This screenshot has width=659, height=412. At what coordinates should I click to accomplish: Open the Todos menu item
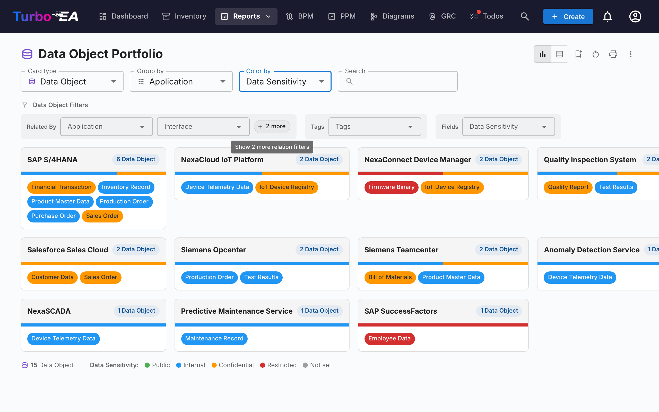click(x=487, y=16)
